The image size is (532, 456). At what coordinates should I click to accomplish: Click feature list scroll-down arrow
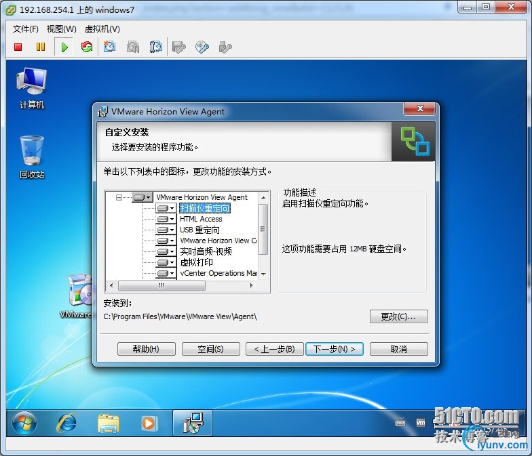tap(263, 274)
